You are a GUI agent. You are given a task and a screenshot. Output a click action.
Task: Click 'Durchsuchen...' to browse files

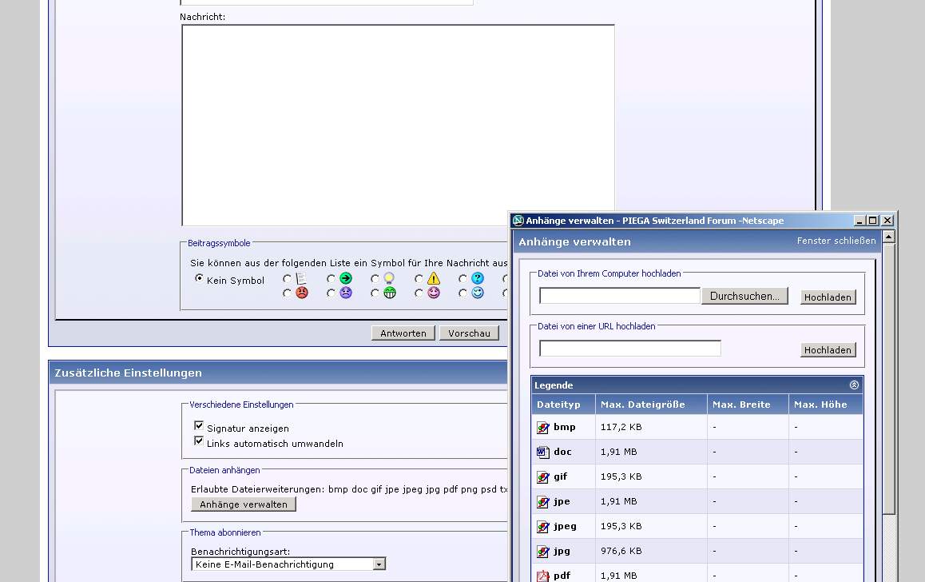744,296
